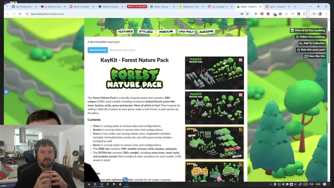334x188 pixels.
Task: Click the blue floating widget icon at left edge
Action: [6, 92]
